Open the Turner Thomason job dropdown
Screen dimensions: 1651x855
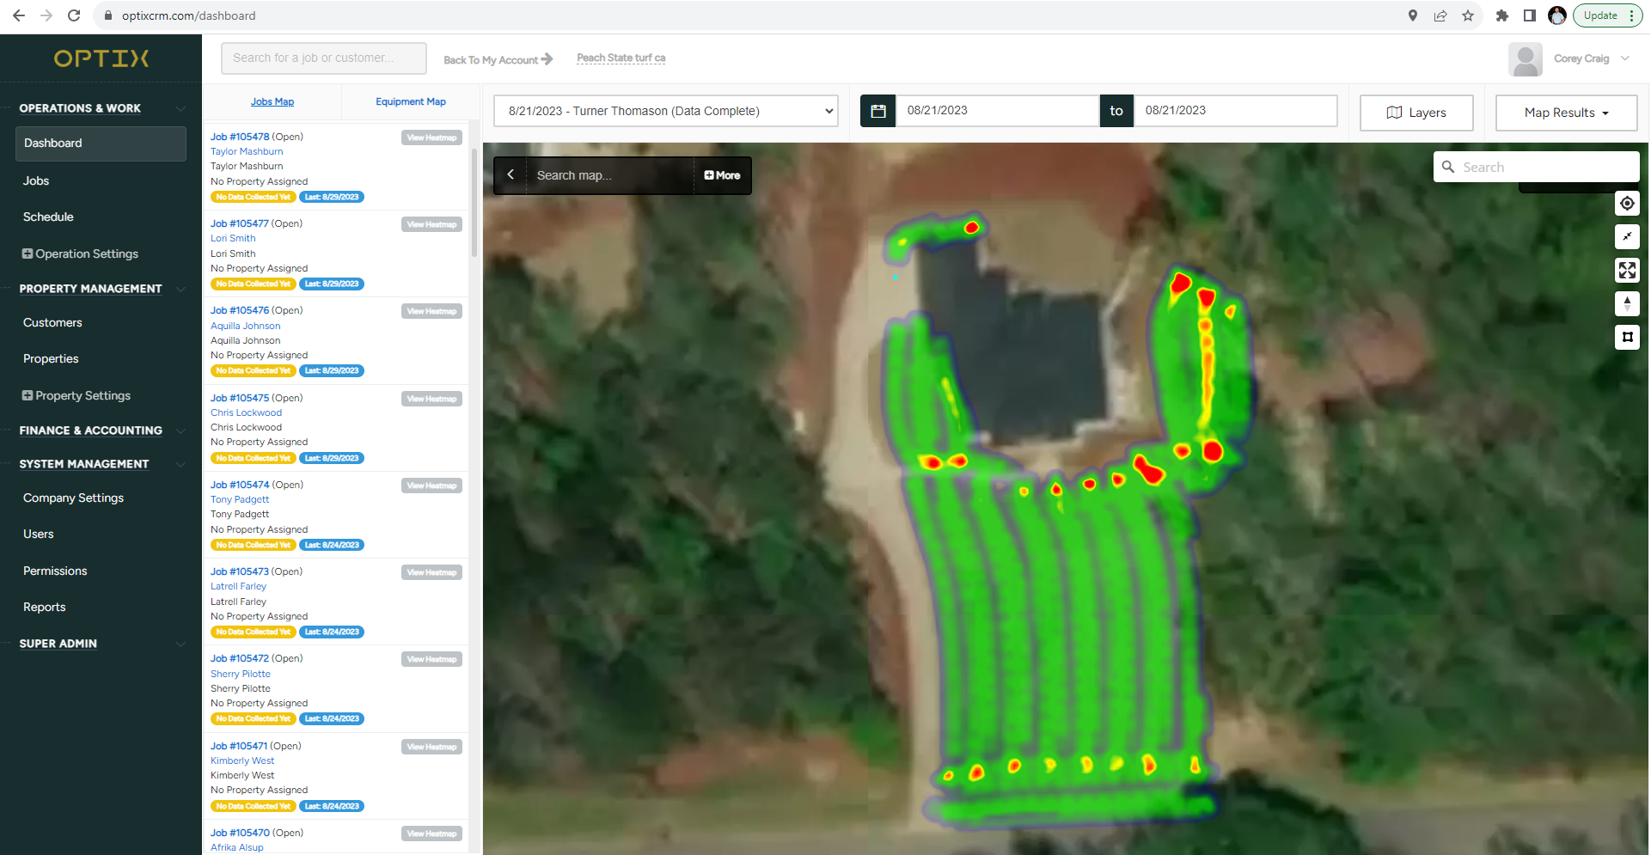(x=666, y=111)
